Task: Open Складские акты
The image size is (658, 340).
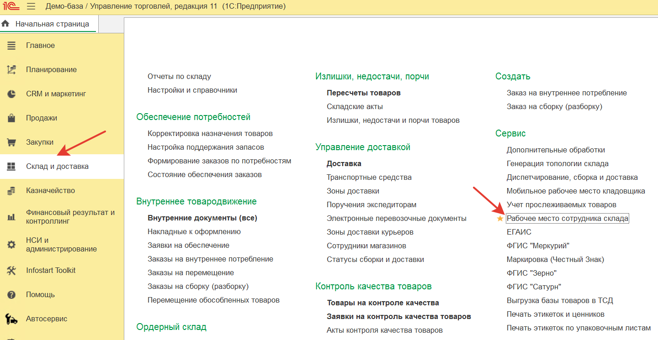Action: 355,107
